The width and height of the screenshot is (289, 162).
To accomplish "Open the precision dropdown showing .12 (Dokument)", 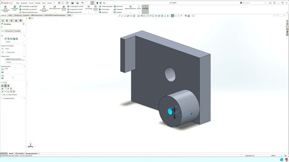I will pos(14,52).
